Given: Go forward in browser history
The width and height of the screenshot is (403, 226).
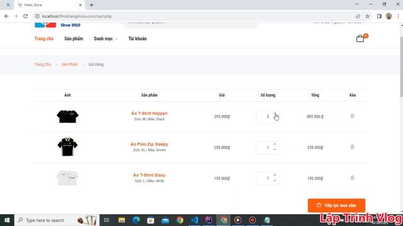Looking at the screenshot, I should (16, 16).
